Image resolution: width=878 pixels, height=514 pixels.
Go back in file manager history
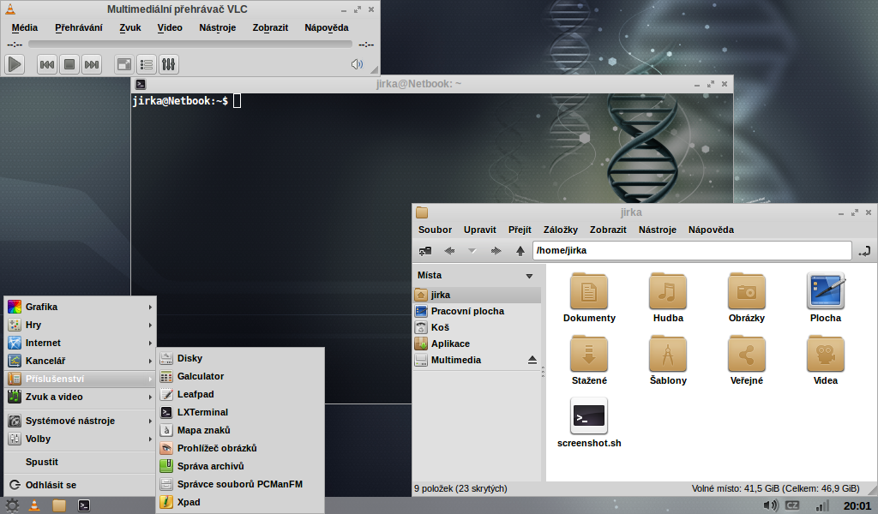449,250
